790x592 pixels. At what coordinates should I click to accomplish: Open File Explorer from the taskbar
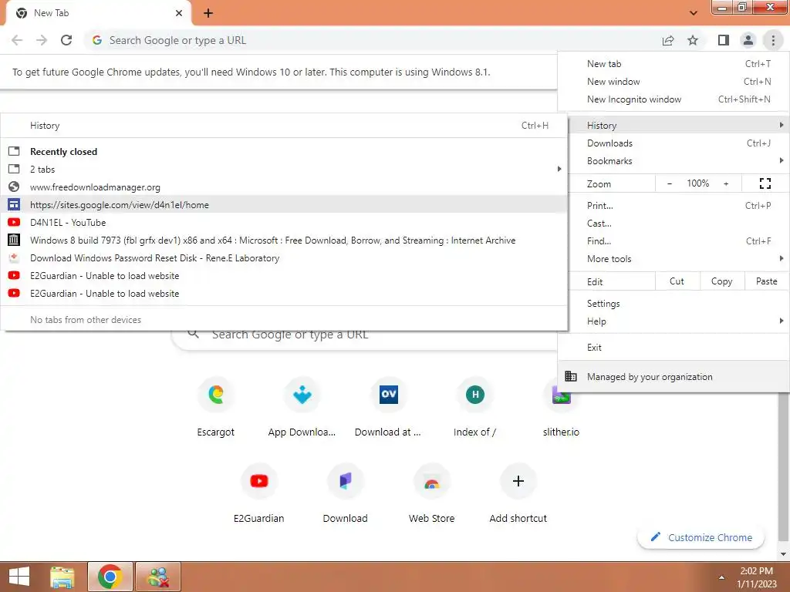point(62,577)
